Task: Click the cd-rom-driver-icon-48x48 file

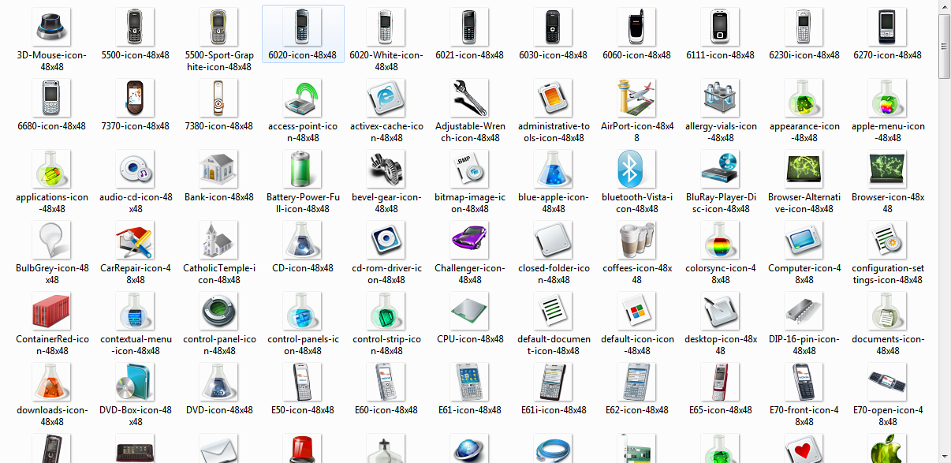Action: (386, 240)
